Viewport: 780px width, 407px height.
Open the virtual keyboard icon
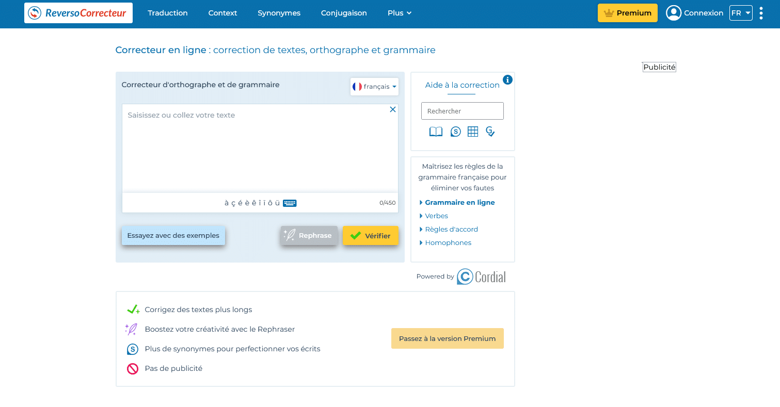pos(290,203)
